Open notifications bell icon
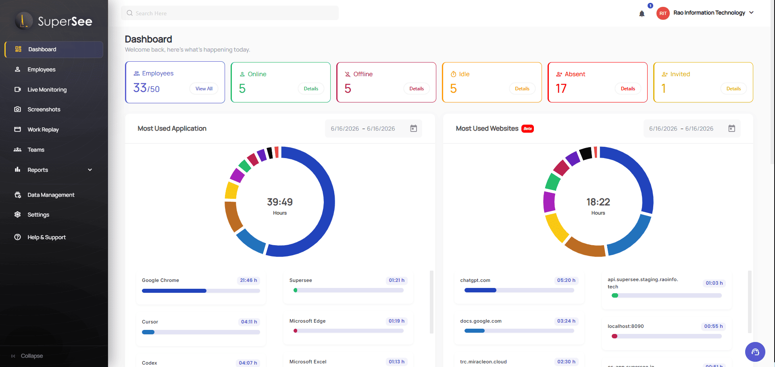This screenshot has width=775, height=367. coord(642,14)
